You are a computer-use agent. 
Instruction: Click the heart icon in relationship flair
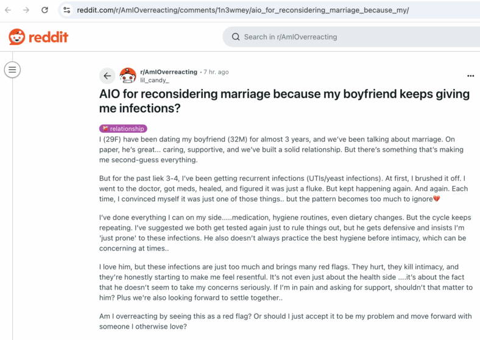[105, 129]
